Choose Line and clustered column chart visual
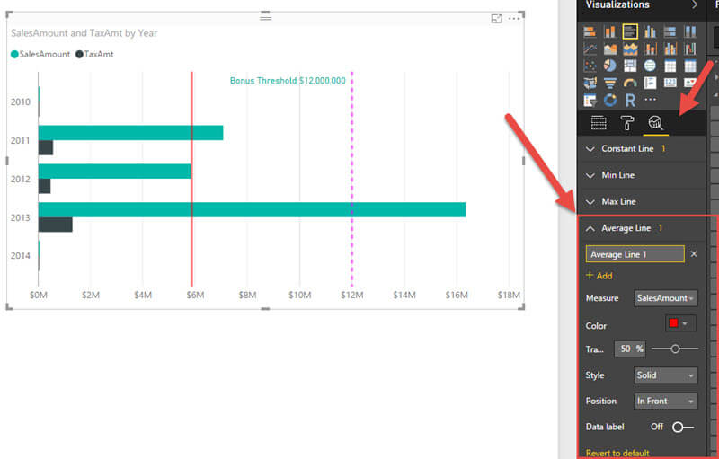Viewport: 719px width, 459px height. 670,49
